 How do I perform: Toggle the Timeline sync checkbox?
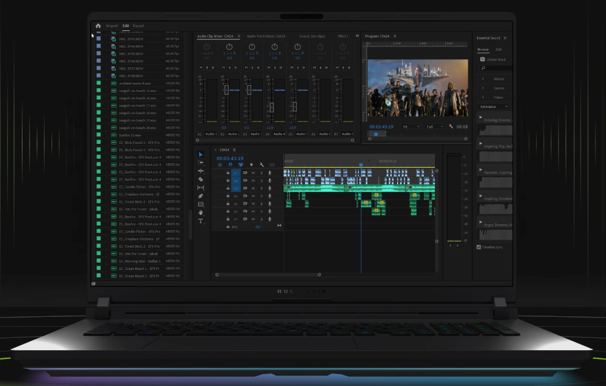tap(479, 247)
